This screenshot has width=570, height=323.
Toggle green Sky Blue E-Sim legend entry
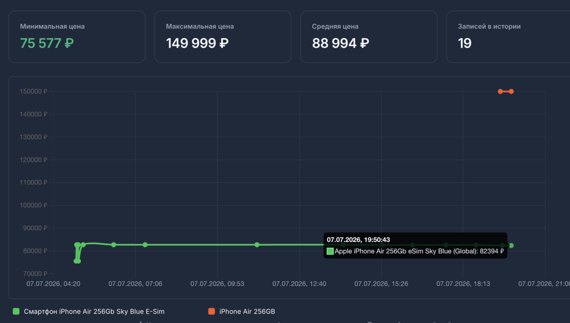click(x=89, y=311)
